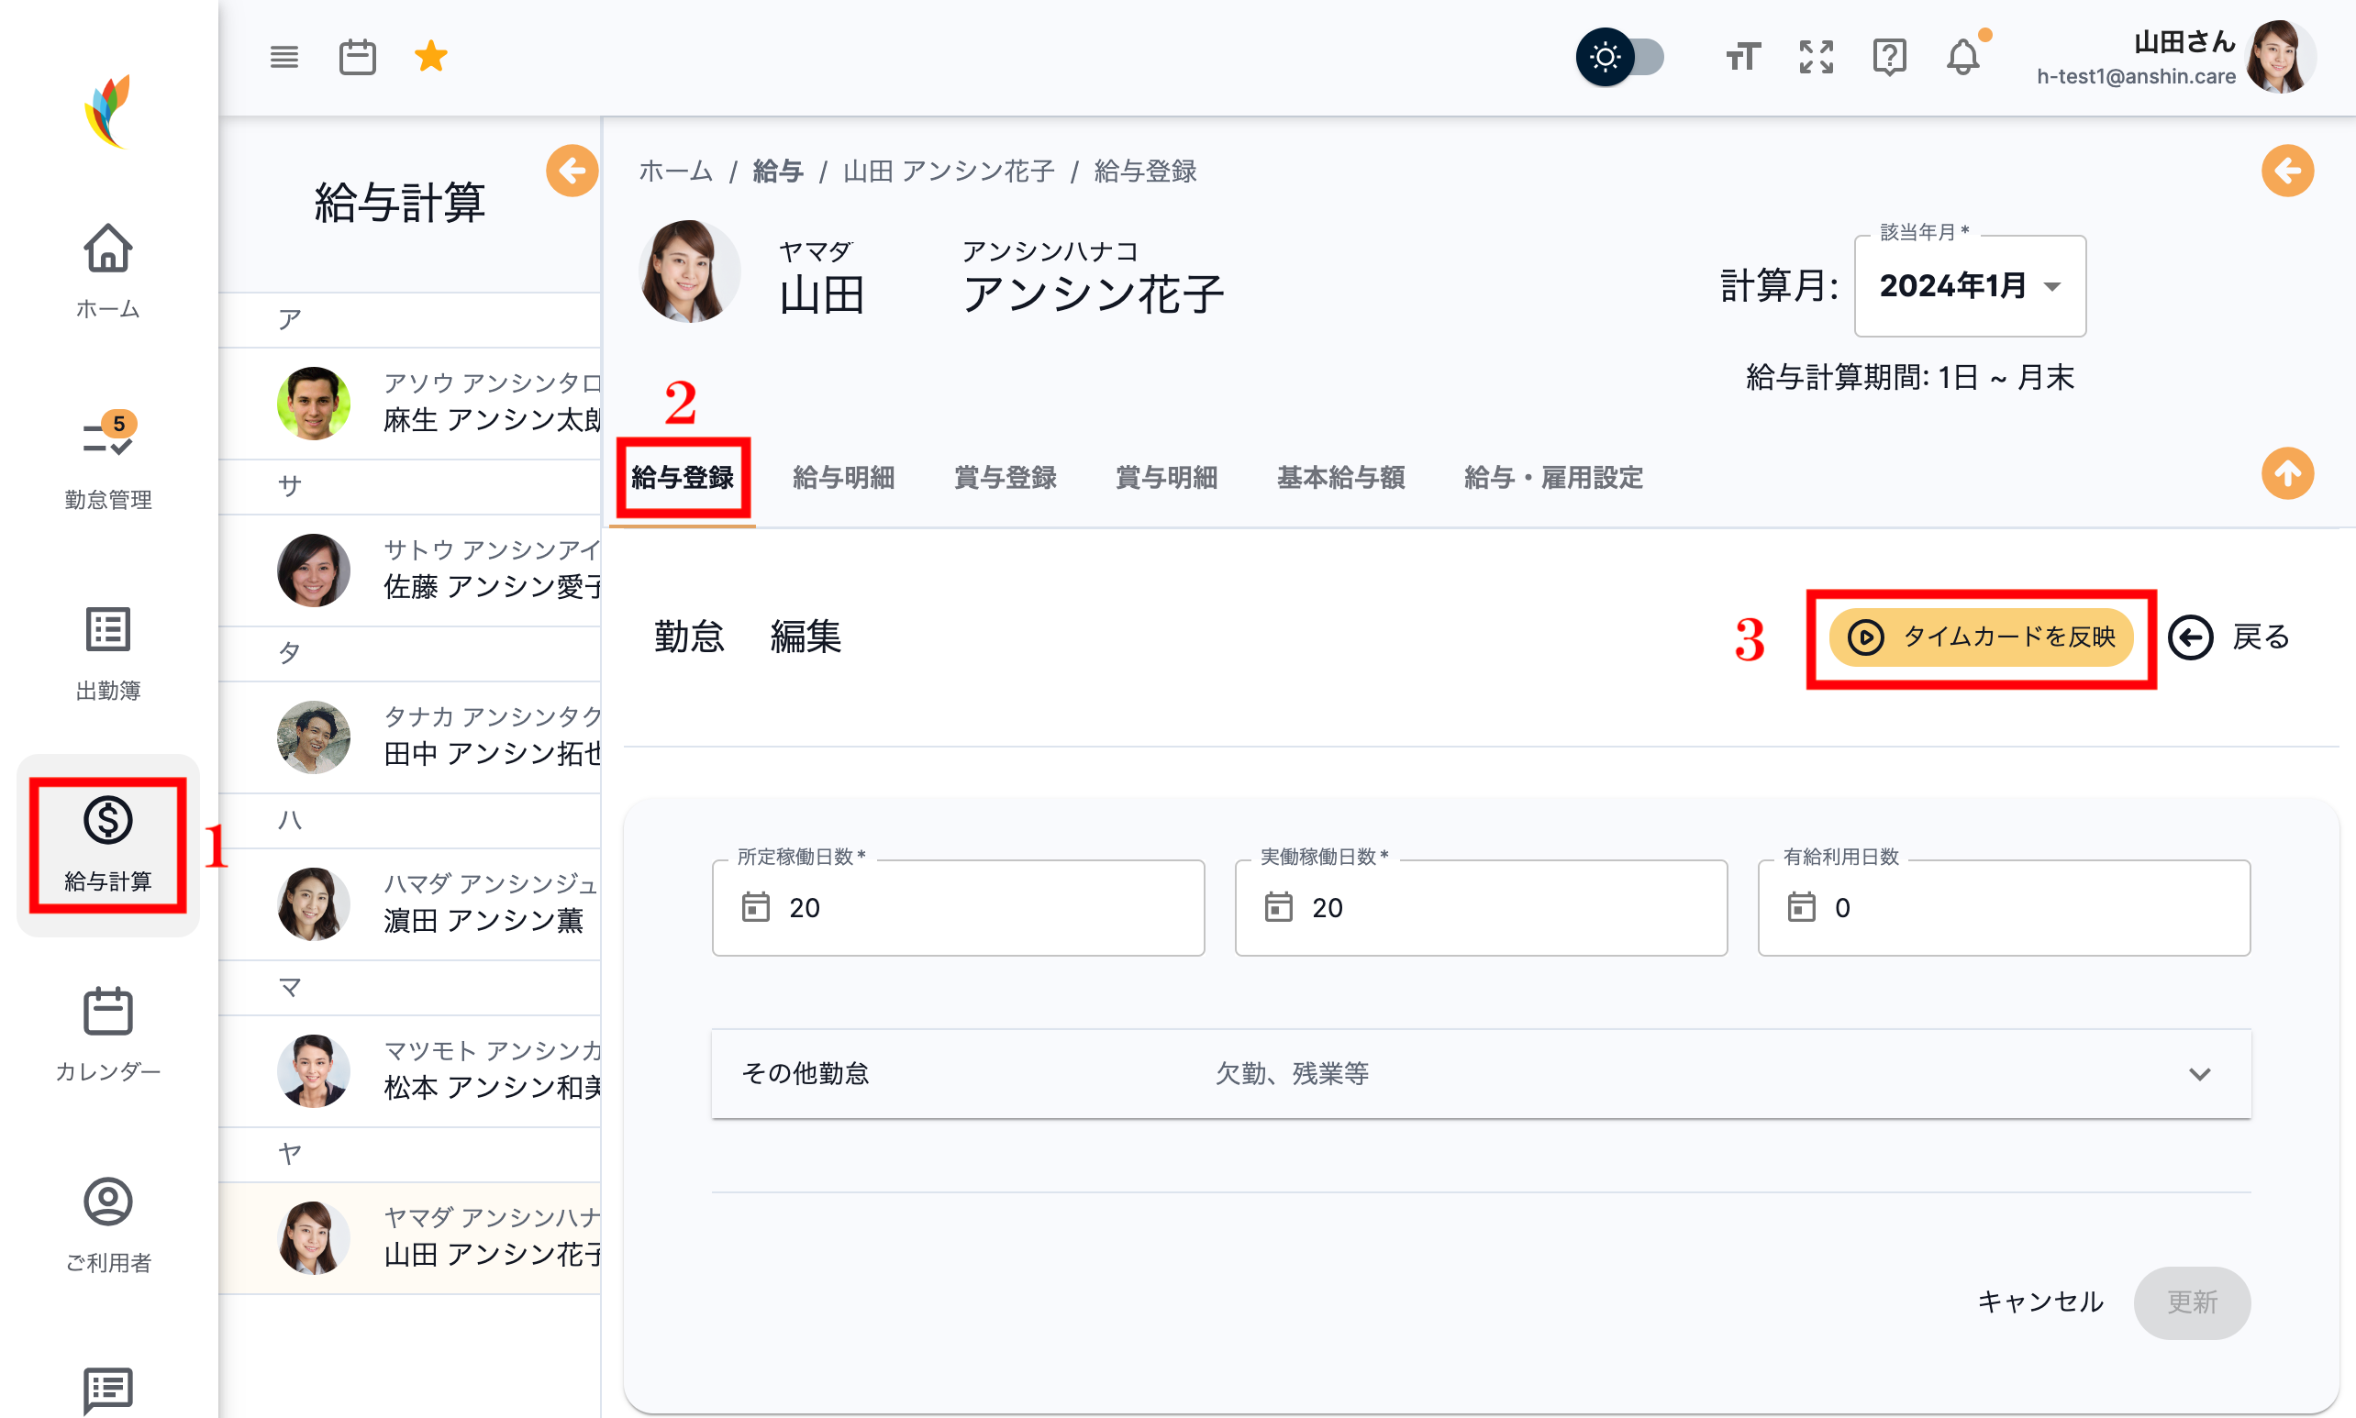Enter fullscreen with the expand icon
The width and height of the screenshot is (2356, 1418).
point(1816,58)
